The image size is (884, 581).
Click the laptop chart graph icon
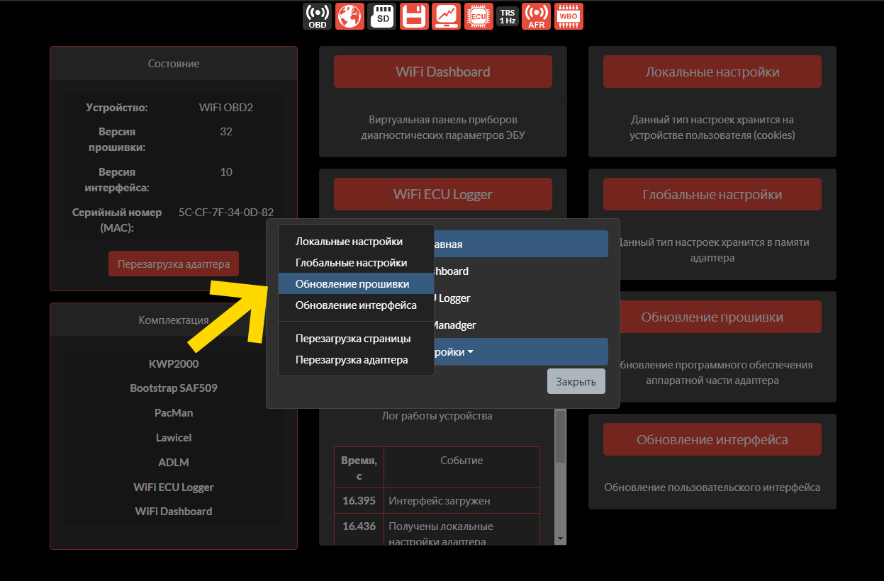[447, 16]
